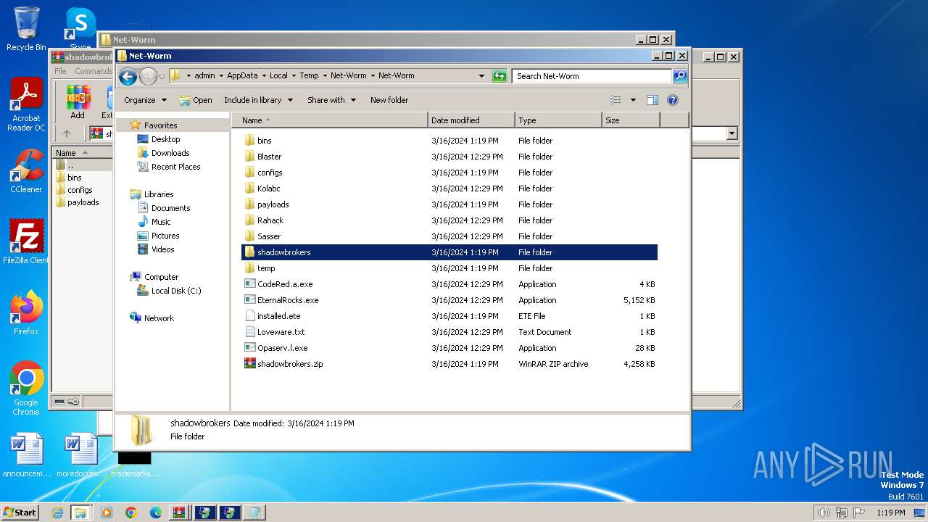Open the File menu in the WinRAR window

coord(60,71)
